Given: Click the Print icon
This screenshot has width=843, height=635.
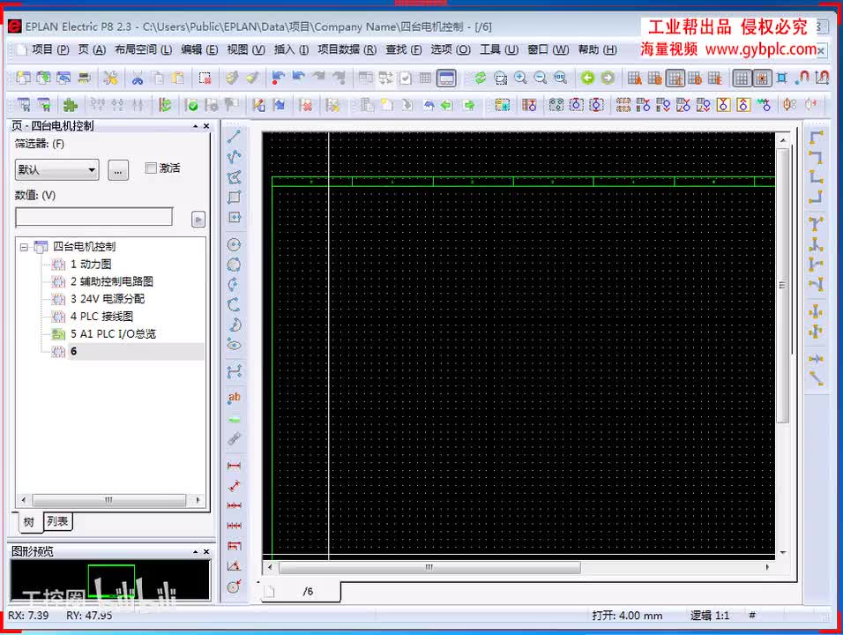Looking at the screenshot, I should 85,78.
